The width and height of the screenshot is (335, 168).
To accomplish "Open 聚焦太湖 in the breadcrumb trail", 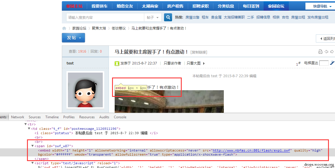I will (x=99, y=28).
